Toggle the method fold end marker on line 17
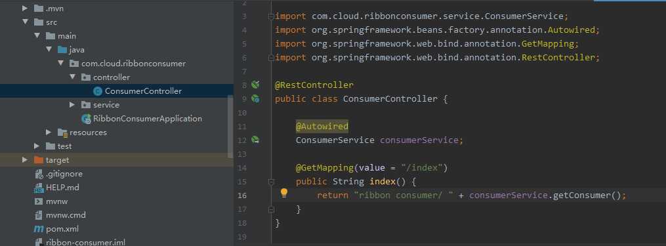The height and width of the screenshot is (246, 666). pyautogui.click(x=271, y=209)
